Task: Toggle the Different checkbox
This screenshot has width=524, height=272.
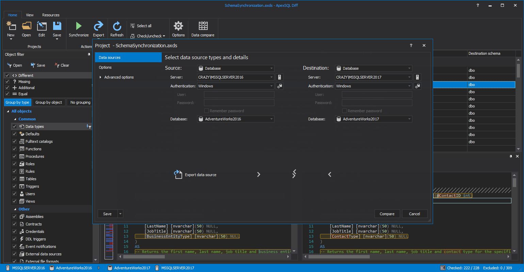Action: [7, 75]
